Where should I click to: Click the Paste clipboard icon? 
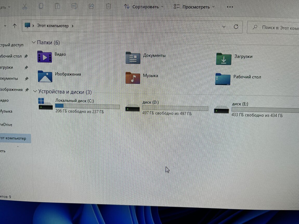pyautogui.click(x=58, y=6)
